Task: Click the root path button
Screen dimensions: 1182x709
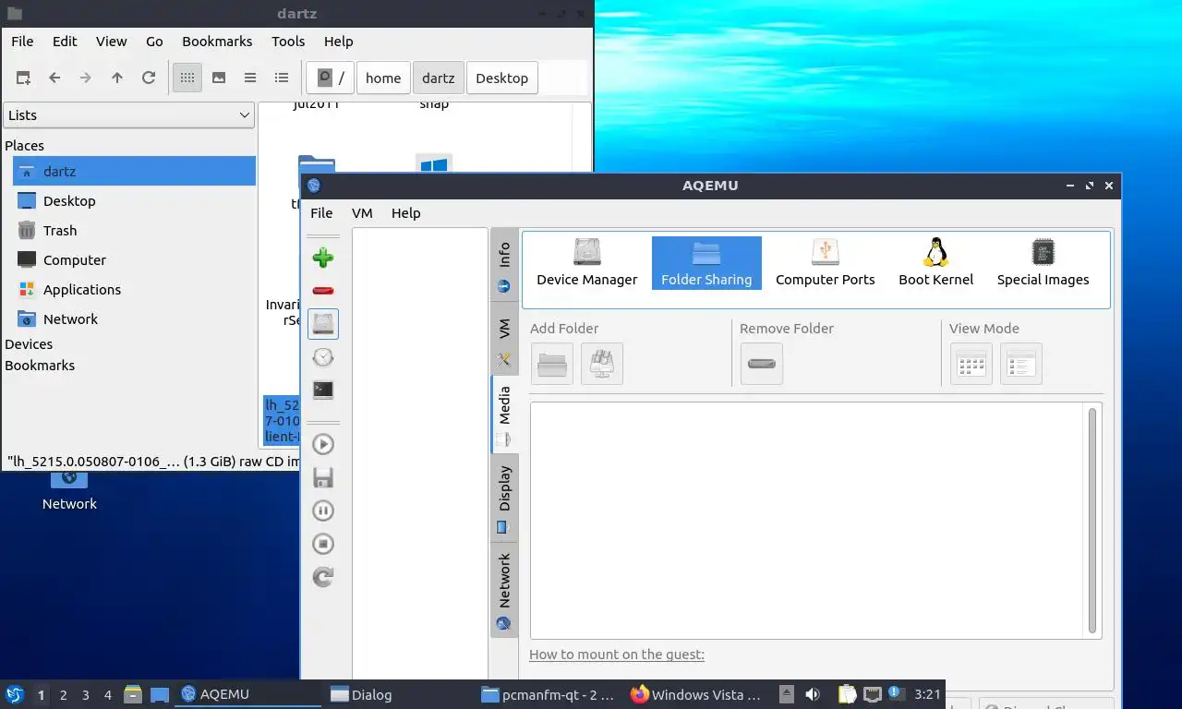Action: [x=331, y=78]
